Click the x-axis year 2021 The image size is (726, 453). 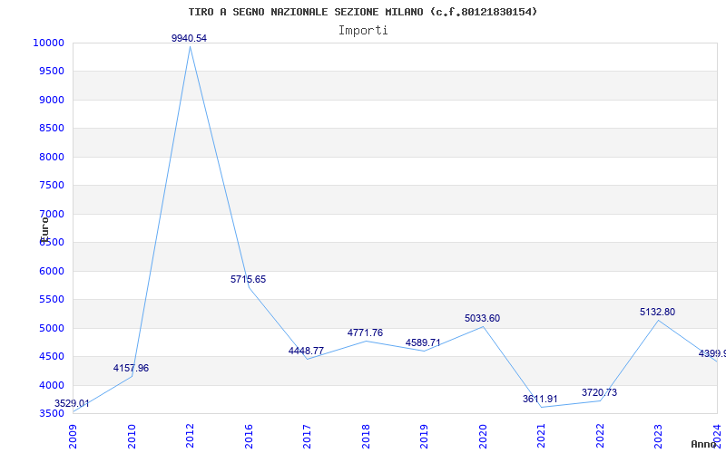click(541, 437)
